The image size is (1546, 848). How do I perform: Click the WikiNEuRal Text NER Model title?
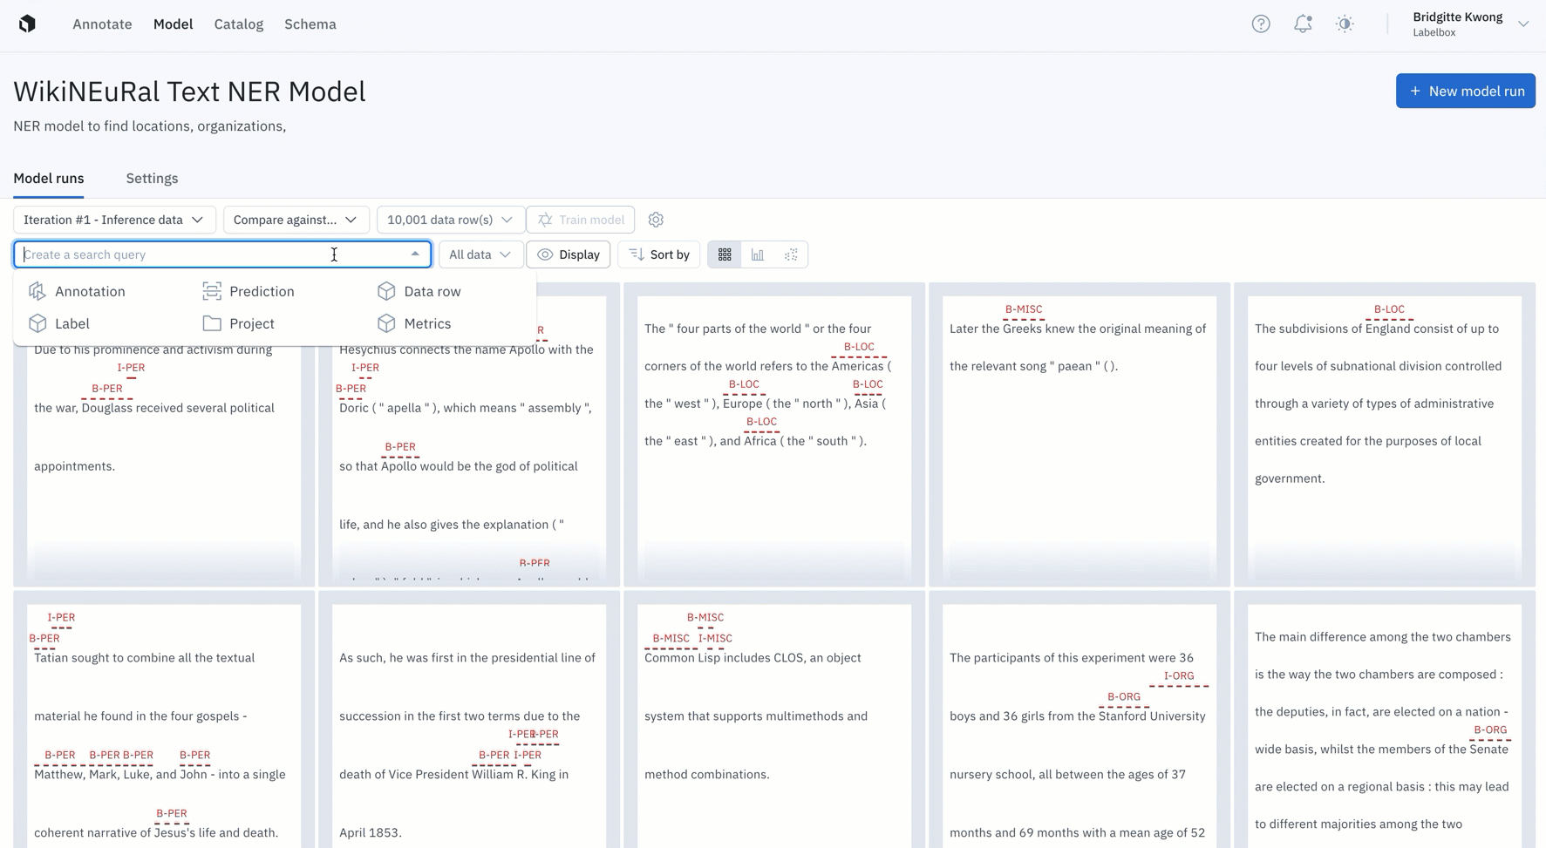pos(189,92)
